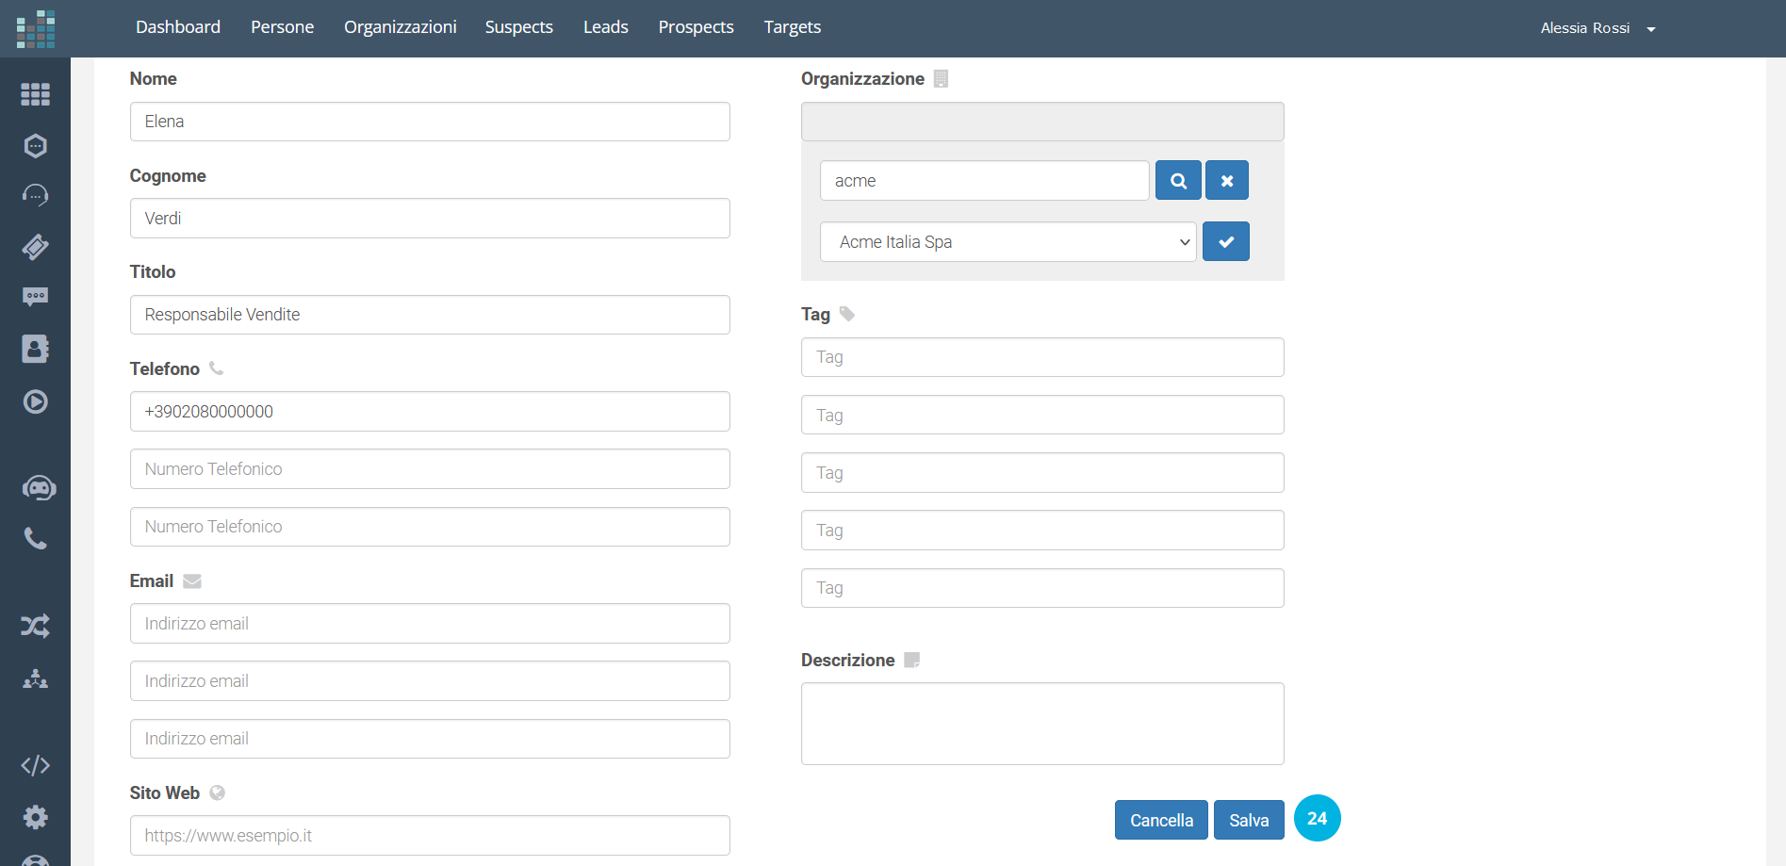Image resolution: width=1786 pixels, height=866 pixels.
Task: Open settings gear icon in sidebar
Action: (x=35, y=817)
